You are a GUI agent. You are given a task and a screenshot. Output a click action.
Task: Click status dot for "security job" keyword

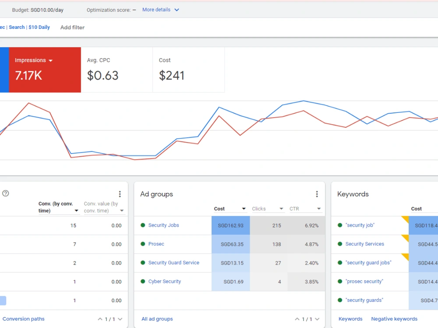tap(340, 225)
